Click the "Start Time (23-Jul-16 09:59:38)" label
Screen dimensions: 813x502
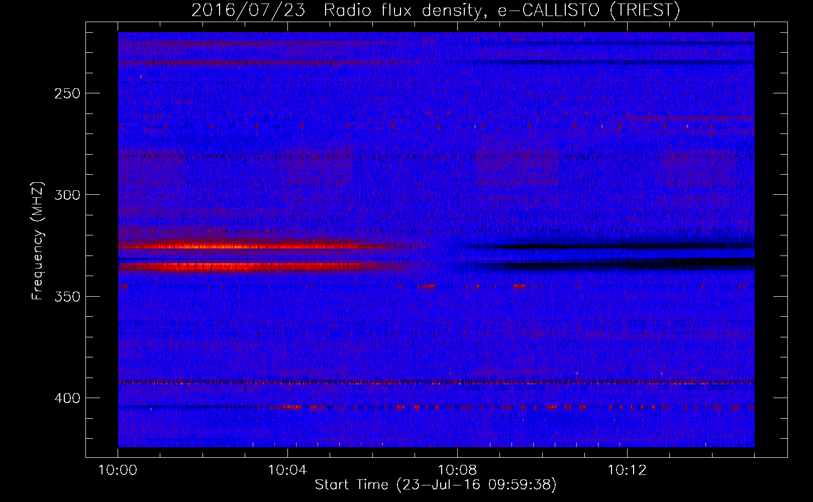[436, 485]
